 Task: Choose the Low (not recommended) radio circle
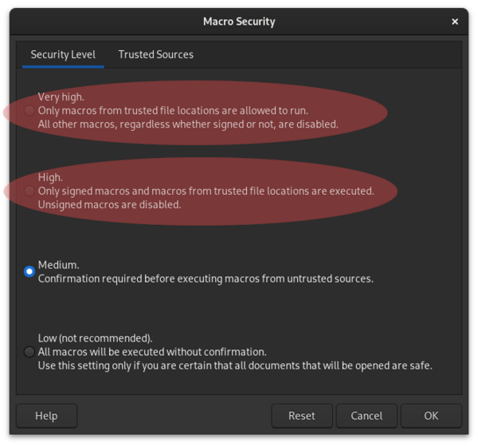coord(29,352)
